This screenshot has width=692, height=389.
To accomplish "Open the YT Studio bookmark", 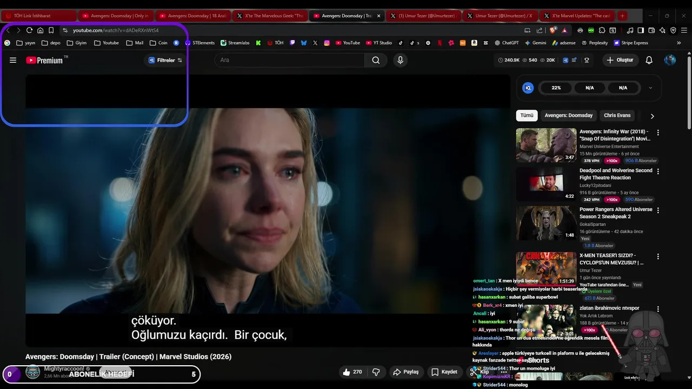I will tap(379, 43).
